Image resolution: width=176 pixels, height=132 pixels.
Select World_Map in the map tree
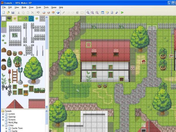click(x=13, y=123)
